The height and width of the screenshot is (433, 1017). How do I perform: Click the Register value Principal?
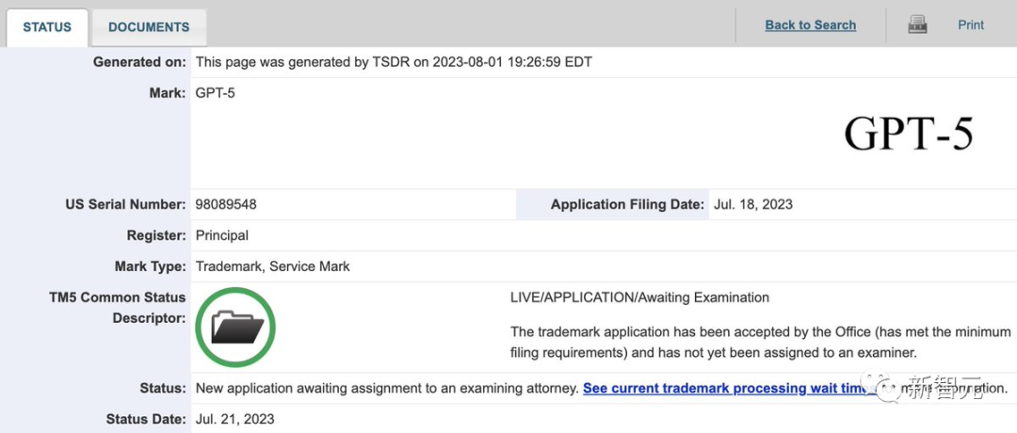point(222,235)
